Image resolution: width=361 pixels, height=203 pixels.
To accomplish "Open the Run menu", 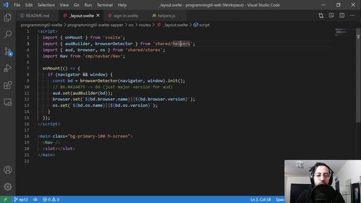I will pyautogui.click(x=88, y=5).
